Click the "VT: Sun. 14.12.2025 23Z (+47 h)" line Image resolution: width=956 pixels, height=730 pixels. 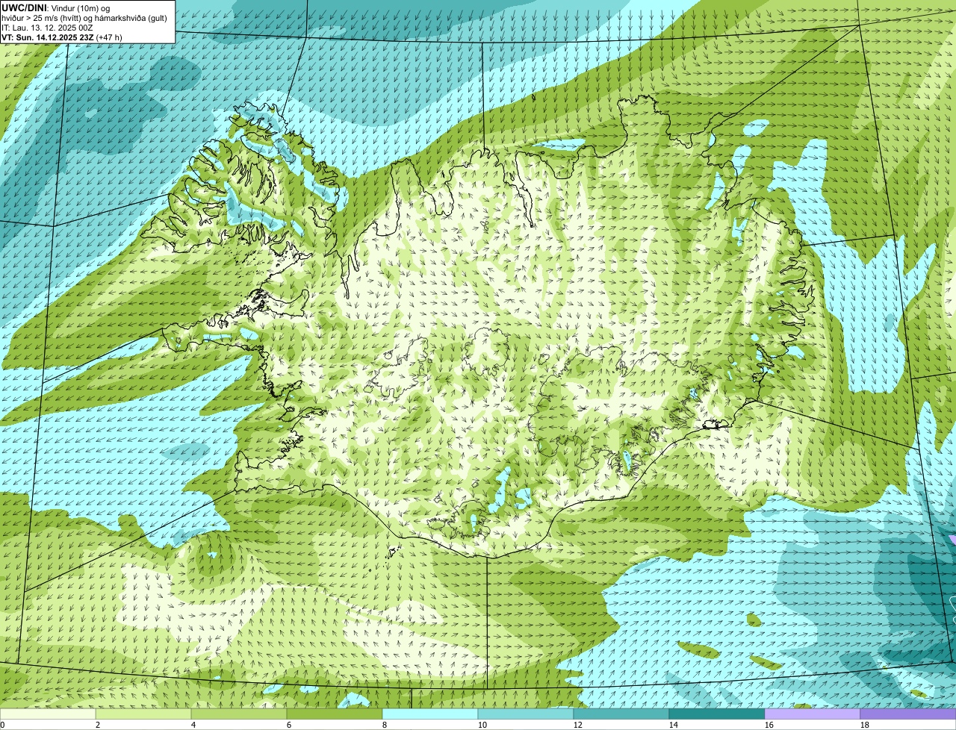(62, 37)
